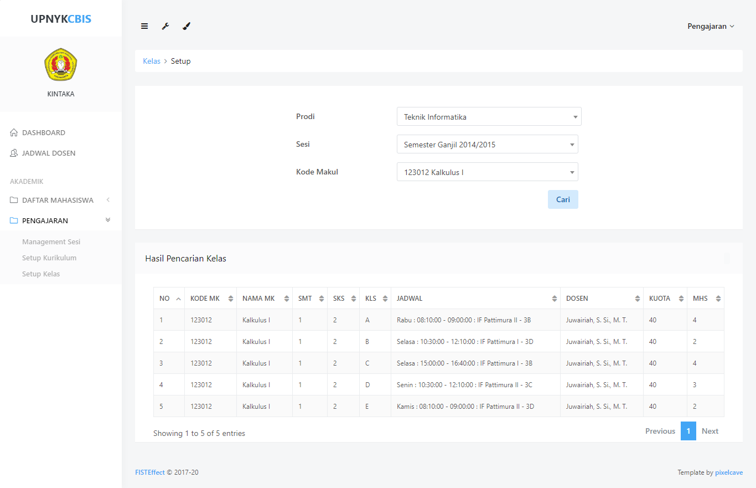
Task: Sort table by the KLS column
Action: point(375,299)
